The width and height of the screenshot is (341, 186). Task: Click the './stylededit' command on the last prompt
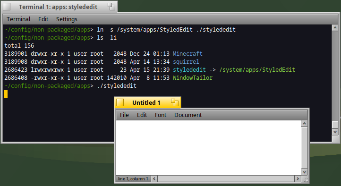117,86
